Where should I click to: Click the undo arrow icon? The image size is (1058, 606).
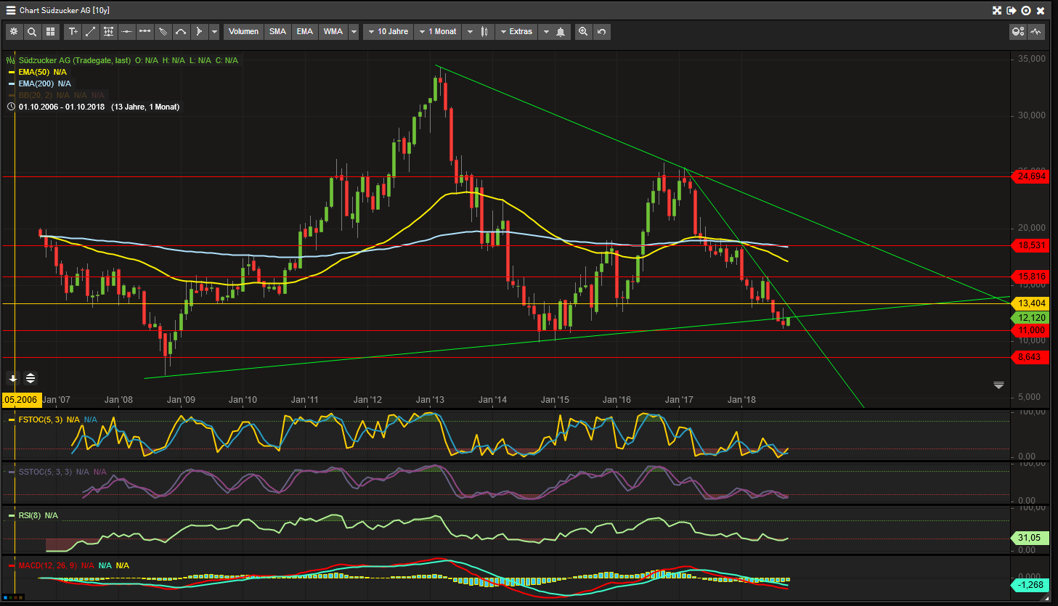[601, 32]
